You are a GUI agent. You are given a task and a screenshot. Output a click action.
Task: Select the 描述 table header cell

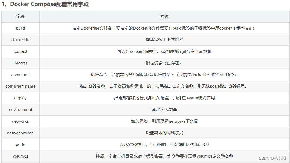tap(164, 16)
